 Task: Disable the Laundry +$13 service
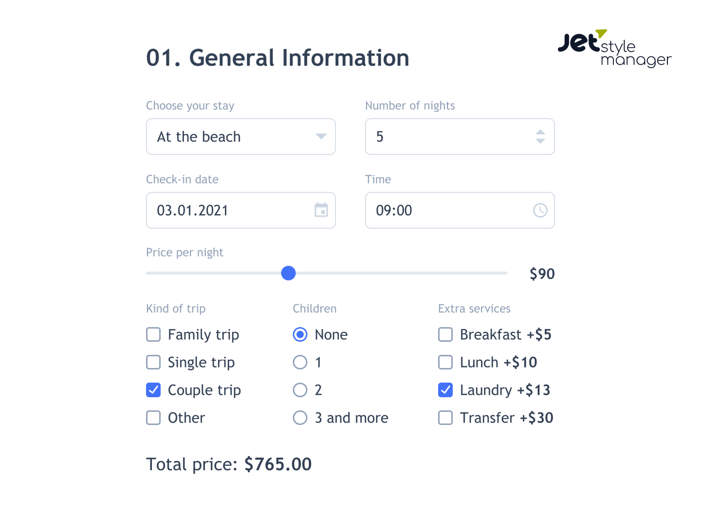pos(445,390)
